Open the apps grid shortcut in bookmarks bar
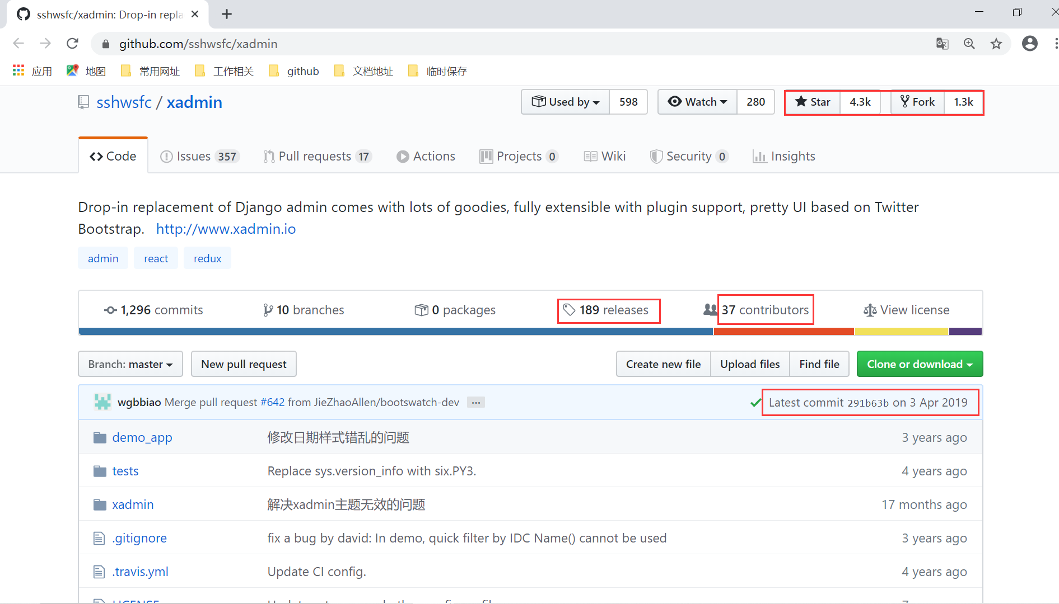1059x604 pixels. point(32,71)
